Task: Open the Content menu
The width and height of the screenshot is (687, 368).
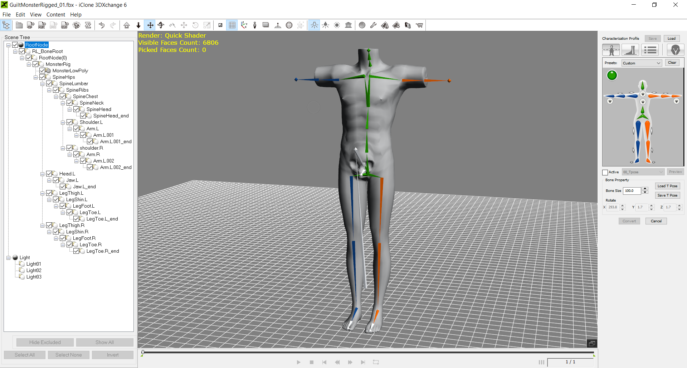Action: 55,15
